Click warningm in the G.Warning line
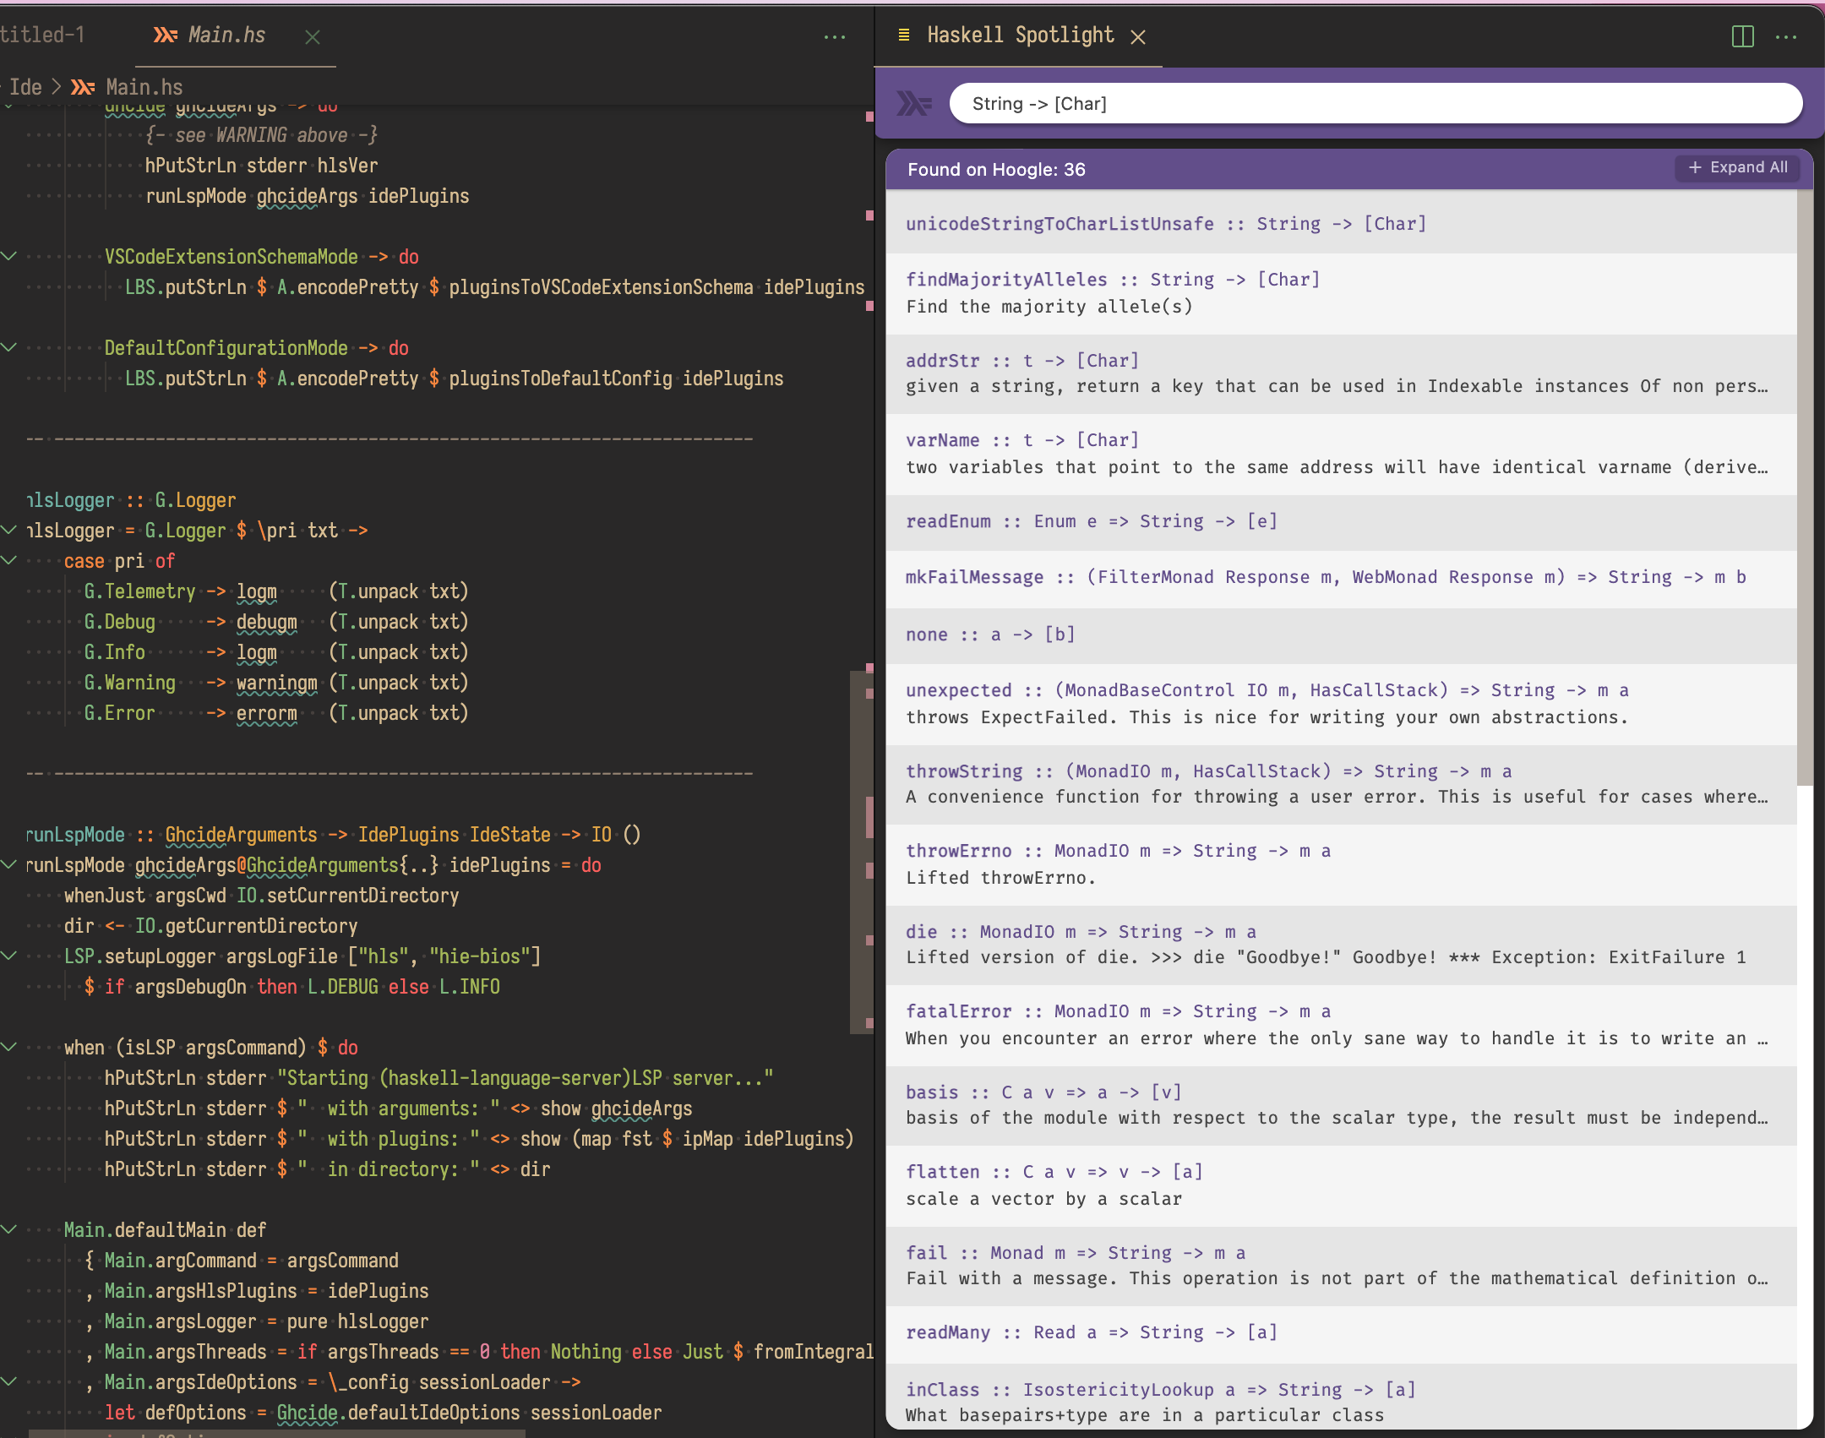The height and width of the screenshot is (1438, 1825). pyautogui.click(x=276, y=683)
